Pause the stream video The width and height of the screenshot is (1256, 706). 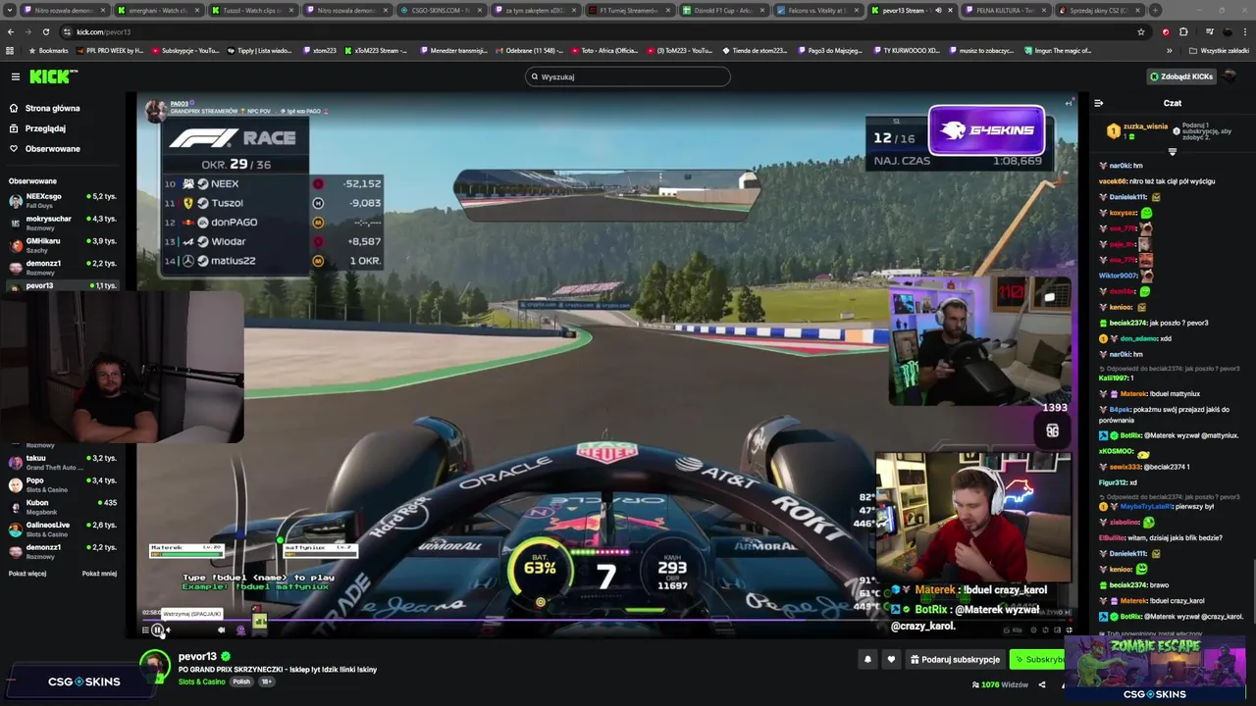coord(157,630)
